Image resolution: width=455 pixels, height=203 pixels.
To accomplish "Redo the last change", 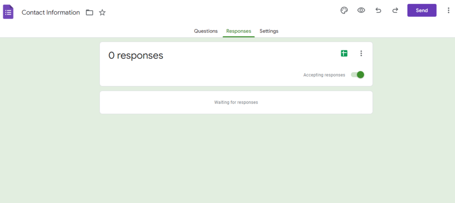I will (395, 11).
